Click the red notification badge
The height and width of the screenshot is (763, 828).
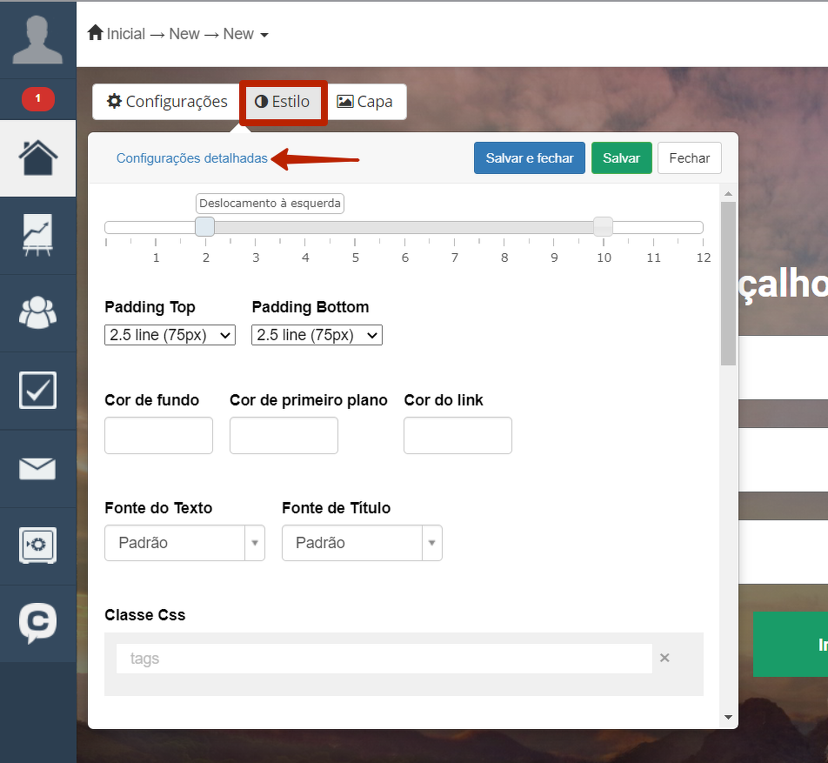pos(37,99)
